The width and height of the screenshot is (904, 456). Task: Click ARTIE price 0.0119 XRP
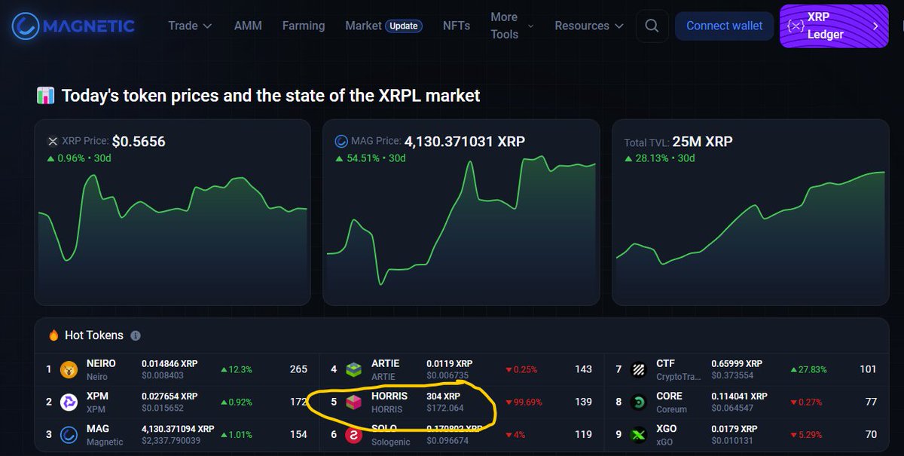(x=450, y=363)
